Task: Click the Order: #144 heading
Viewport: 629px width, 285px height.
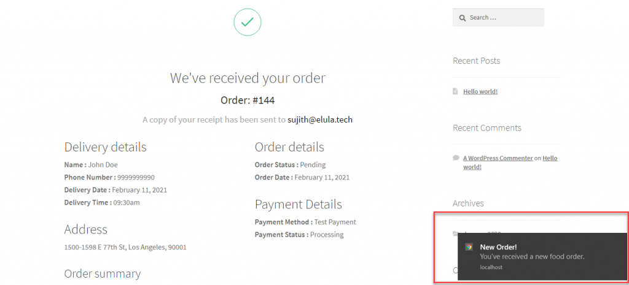Action: [248, 101]
